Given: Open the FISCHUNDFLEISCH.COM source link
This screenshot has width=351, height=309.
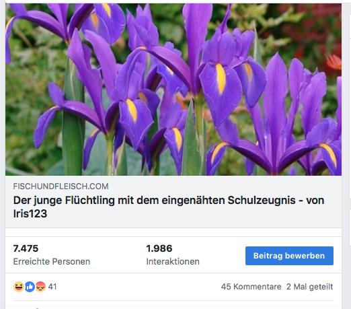Looking at the screenshot, I should pyautogui.click(x=61, y=186).
